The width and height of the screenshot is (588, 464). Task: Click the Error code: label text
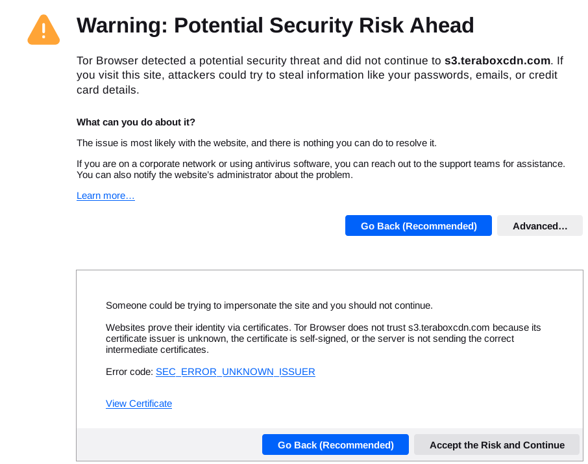tap(129, 372)
